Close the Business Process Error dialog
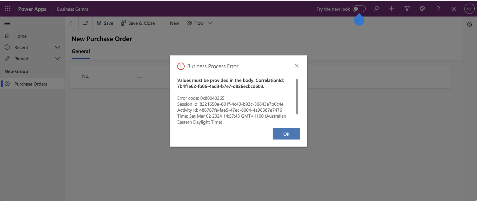 [x=296, y=66]
